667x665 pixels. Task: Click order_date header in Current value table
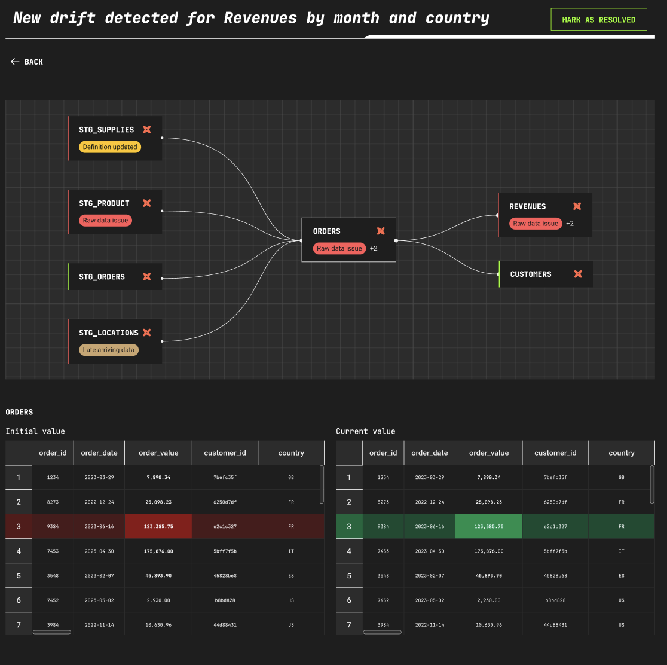pos(430,453)
